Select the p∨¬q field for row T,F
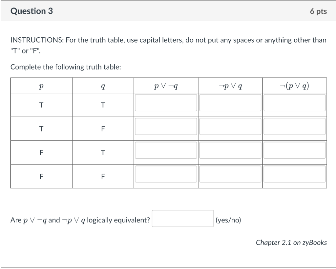The image size is (336, 269). tap(166, 126)
